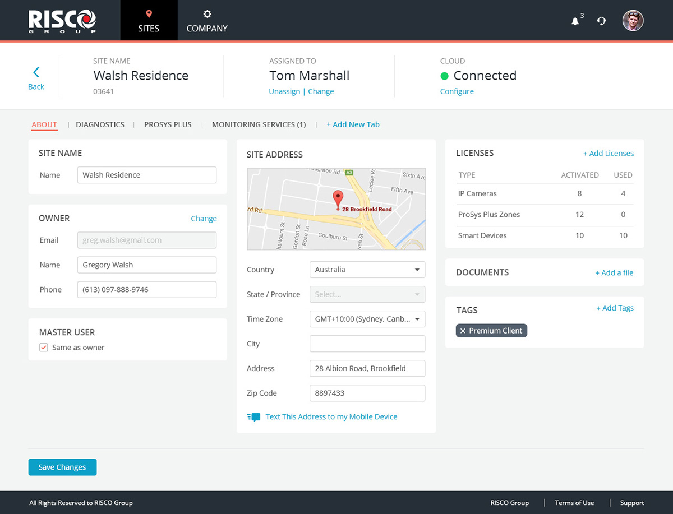Go to the SITES section
This screenshot has height=514, width=673.
[x=149, y=21]
